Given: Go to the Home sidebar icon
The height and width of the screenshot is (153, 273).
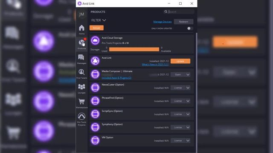Looking at the screenshot, I should click(x=81, y=30).
